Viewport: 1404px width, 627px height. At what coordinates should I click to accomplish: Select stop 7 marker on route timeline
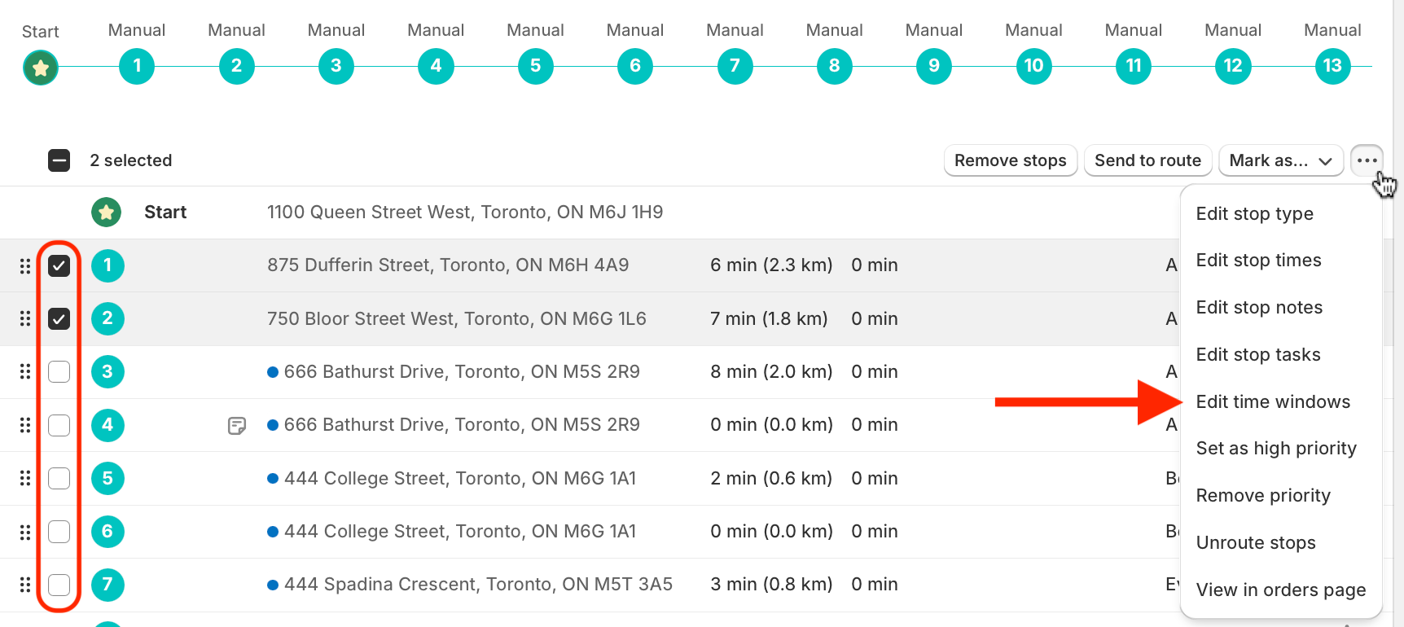[x=735, y=66]
